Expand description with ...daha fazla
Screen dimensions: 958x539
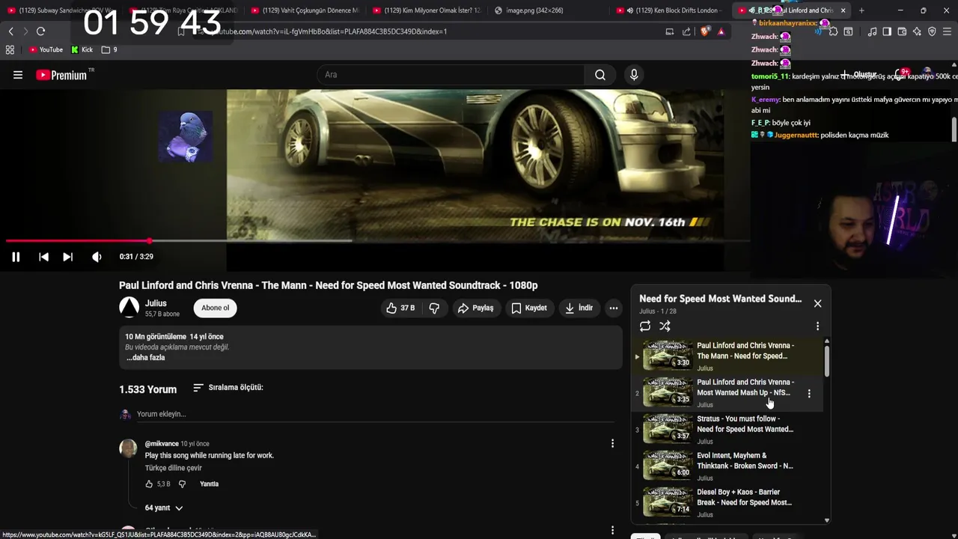(145, 358)
